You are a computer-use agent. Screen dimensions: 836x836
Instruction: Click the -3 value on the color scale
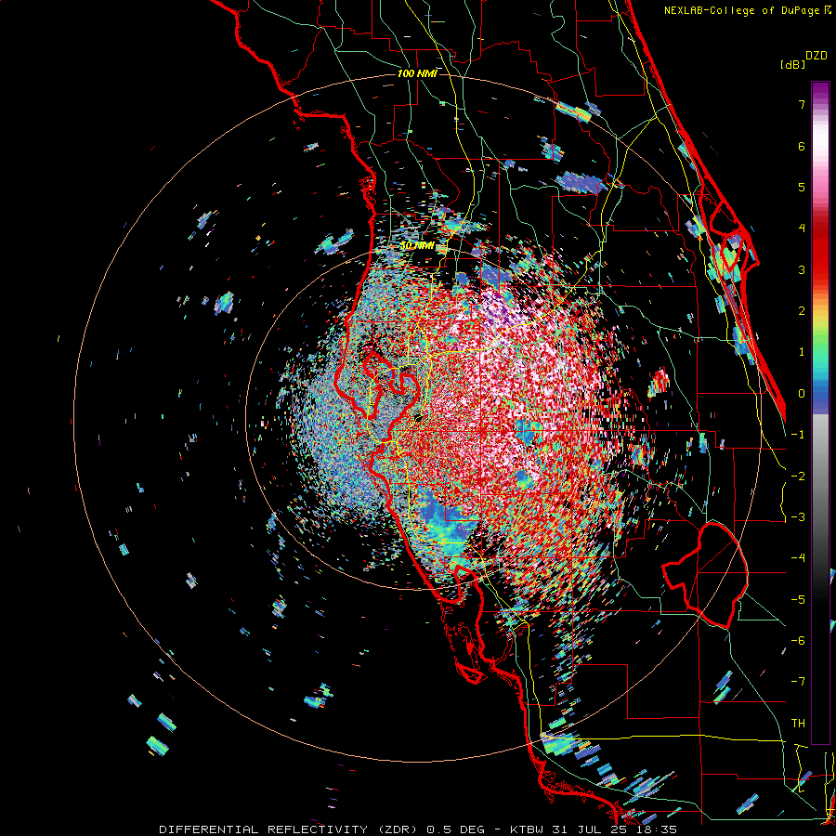(x=798, y=517)
